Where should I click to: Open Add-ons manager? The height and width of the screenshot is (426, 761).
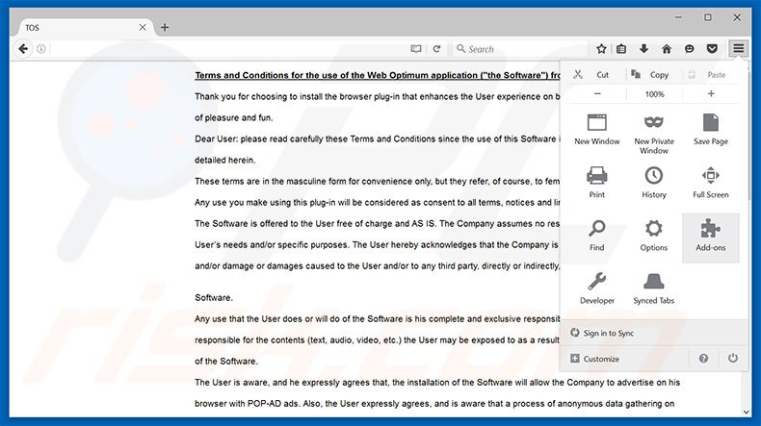[711, 238]
